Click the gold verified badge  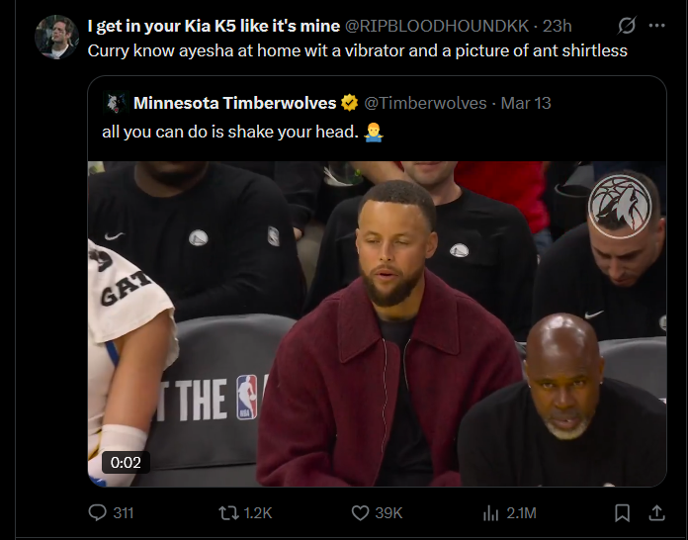point(350,103)
